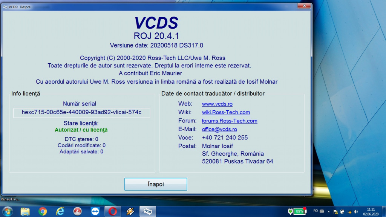Close the VCDS Despre window
386x217 pixels.
click(304, 6)
